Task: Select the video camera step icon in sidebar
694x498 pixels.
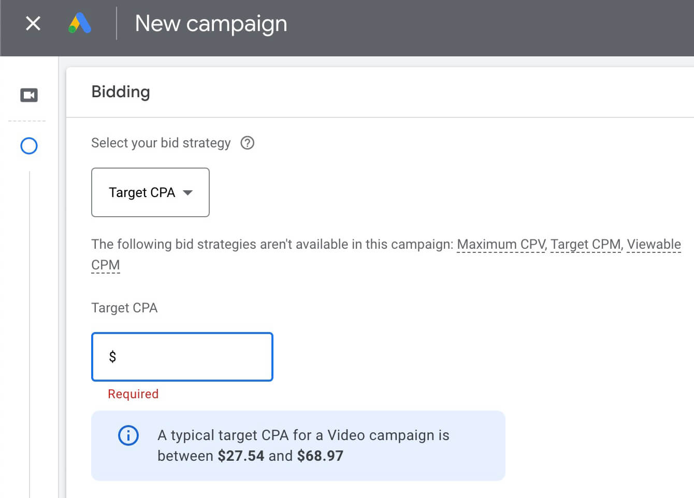Action: (29, 95)
